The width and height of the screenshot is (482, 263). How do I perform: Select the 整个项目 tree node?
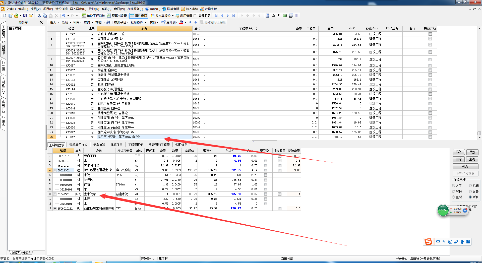pyautogui.click(x=15, y=28)
